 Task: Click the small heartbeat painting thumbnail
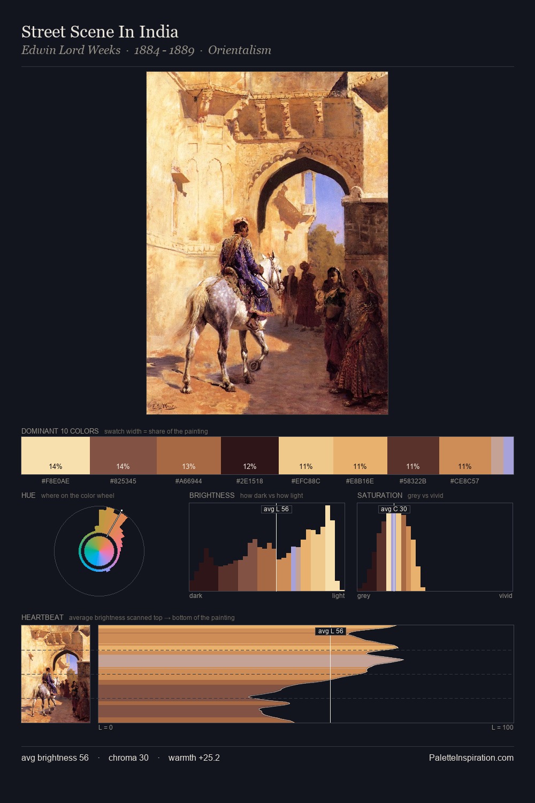56,674
